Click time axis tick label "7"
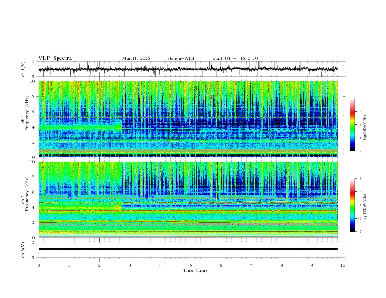This screenshot has height=298, width=386. 251,265
